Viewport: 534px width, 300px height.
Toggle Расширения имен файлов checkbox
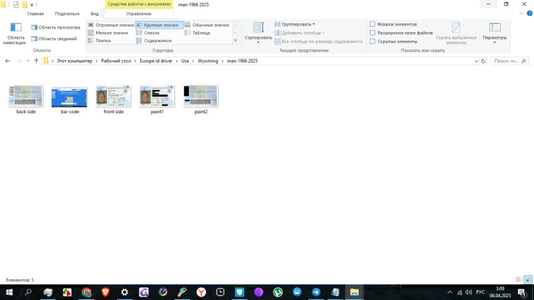[x=372, y=33]
